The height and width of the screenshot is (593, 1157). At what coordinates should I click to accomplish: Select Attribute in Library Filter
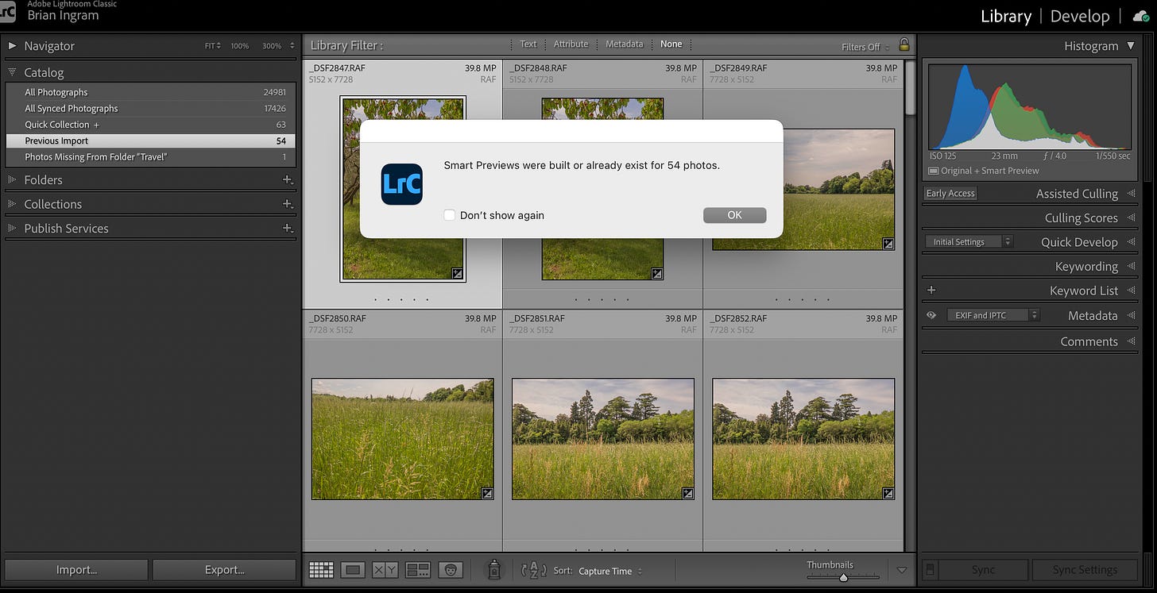[x=571, y=44]
